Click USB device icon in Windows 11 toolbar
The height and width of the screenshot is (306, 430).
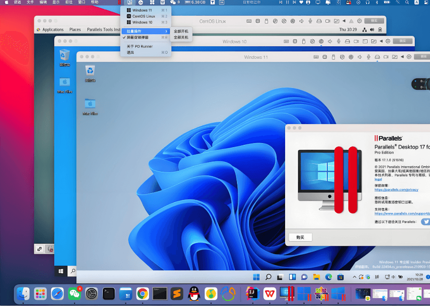pos(333,57)
